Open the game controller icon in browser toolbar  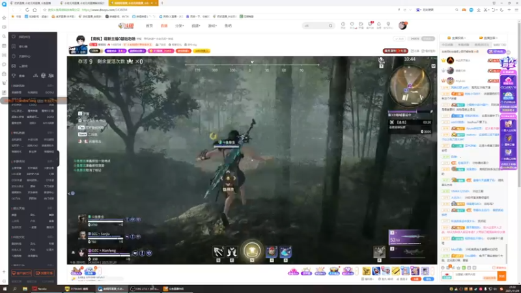coord(464,10)
